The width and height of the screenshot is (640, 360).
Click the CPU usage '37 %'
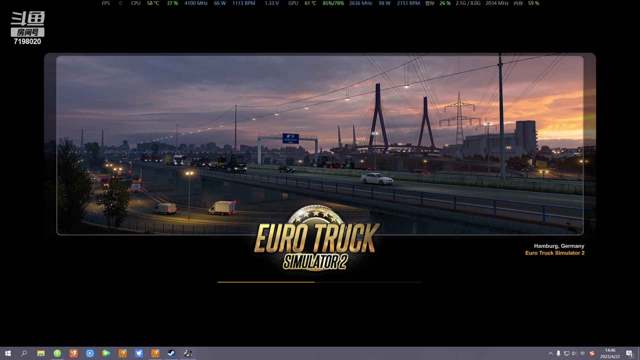click(x=172, y=3)
